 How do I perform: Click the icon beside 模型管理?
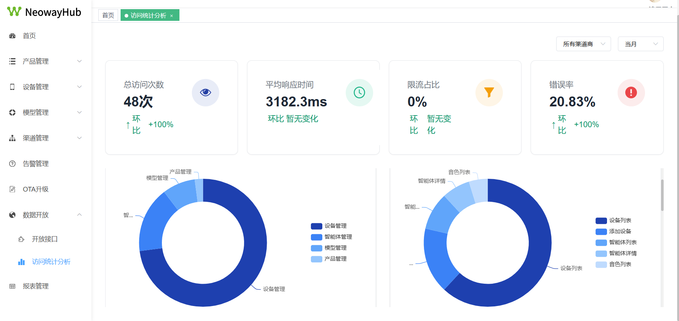[x=12, y=113]
